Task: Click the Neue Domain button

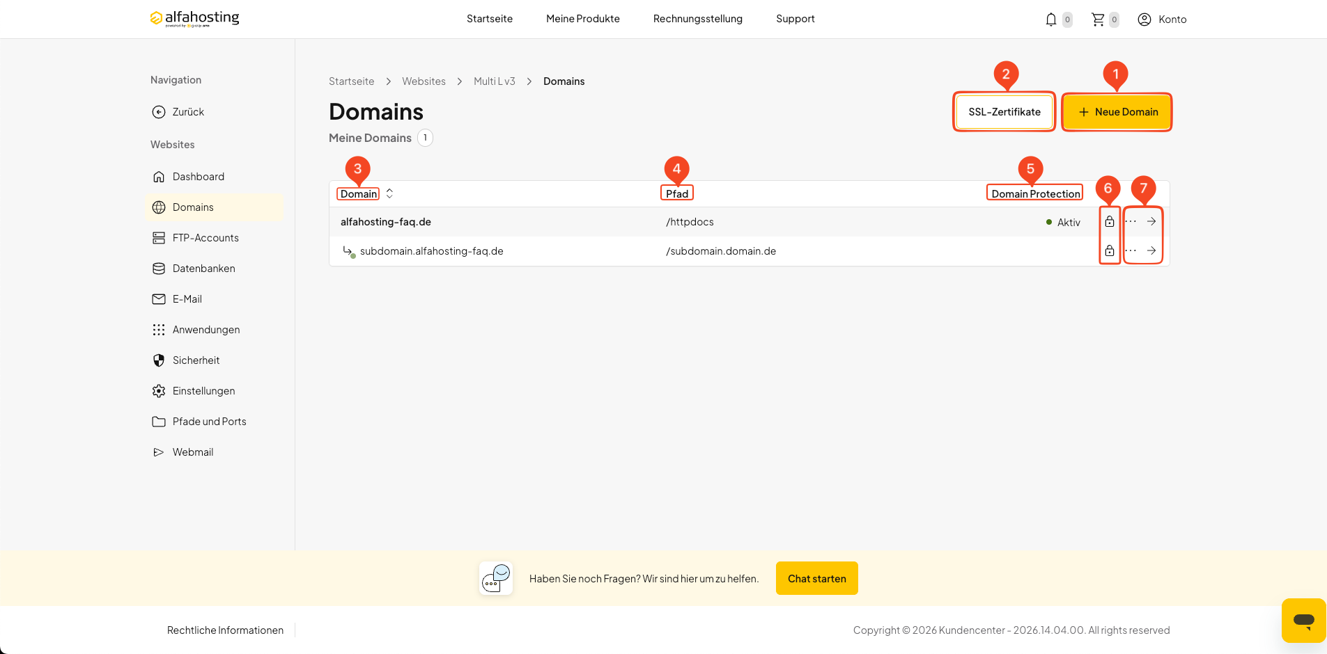Action: pos(1117,112)
